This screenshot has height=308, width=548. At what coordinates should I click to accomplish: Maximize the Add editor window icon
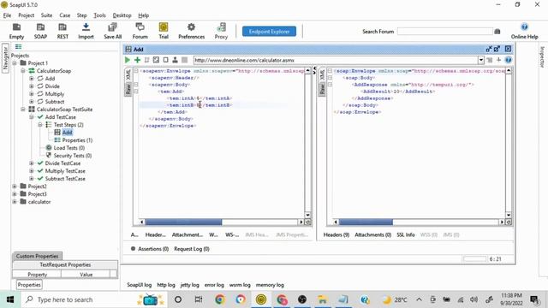coord(497,50)
